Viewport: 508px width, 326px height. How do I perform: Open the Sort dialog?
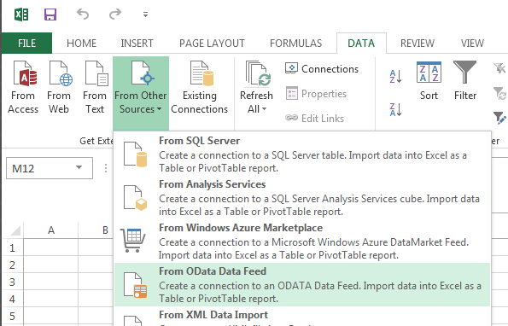click(x=429, y=81)
